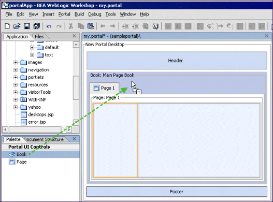Select the desktops.jsp file

tap(37, 114)
